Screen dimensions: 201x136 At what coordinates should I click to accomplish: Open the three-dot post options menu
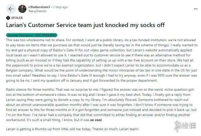point(195,9)
